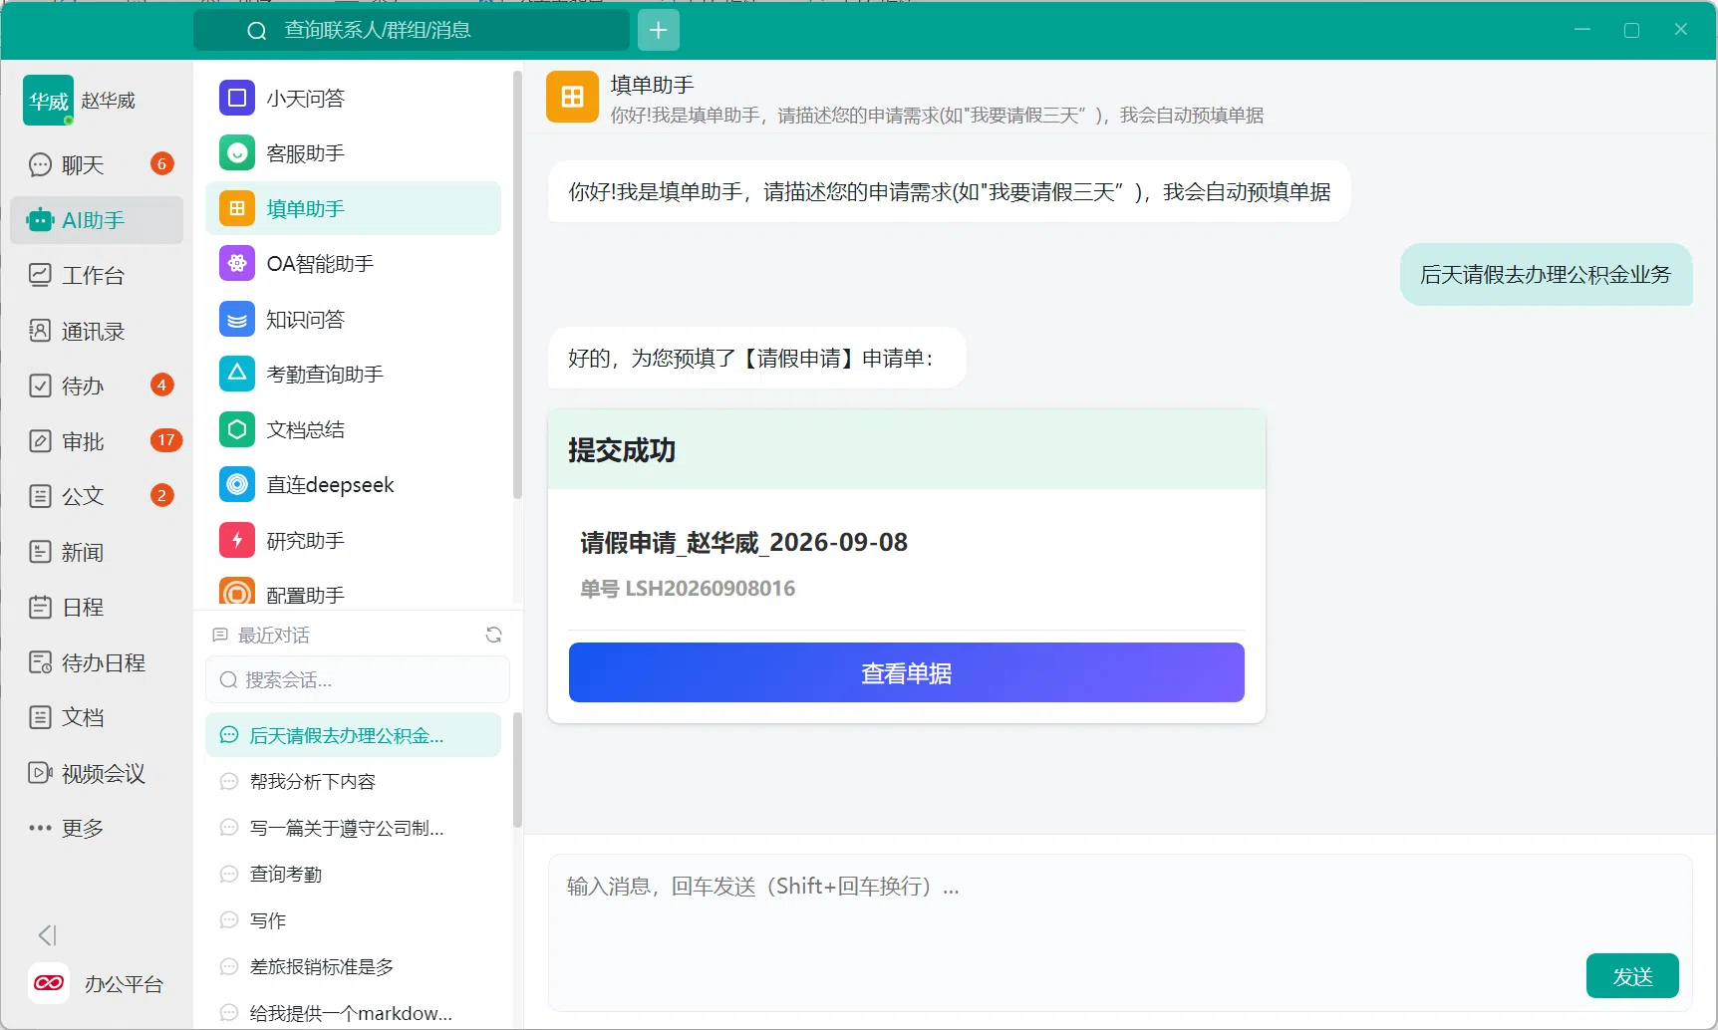
Task: Click 填单助手 header icon in chat
Action: tap(572, 97)
